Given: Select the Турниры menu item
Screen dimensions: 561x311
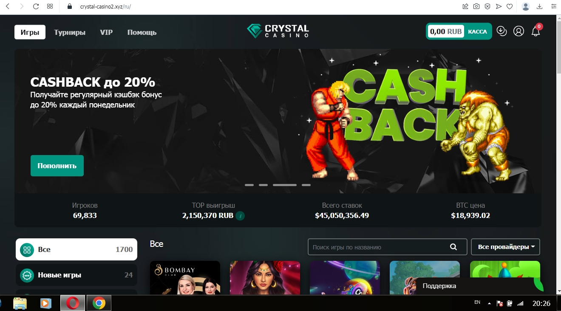Looking at the screenshot, I should point(70,32).
